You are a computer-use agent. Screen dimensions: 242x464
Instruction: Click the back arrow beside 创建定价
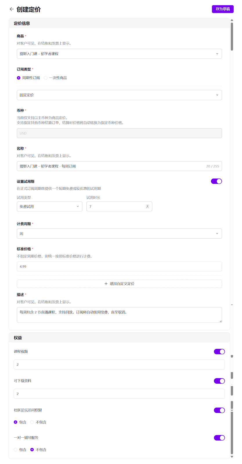click(x=12, y=9)
